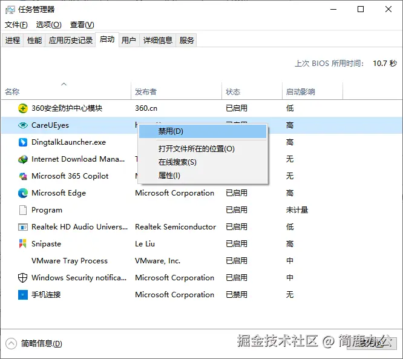Minimize the 任务管理器 window
The width and height of the screenshot is (403, 359).
coord(333,10)
